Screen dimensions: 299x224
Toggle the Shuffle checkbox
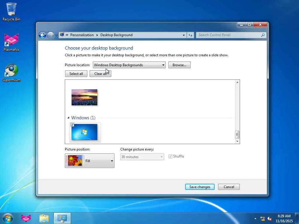[170, 156]
